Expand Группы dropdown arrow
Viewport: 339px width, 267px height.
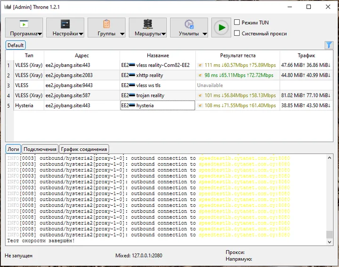[x=122, y=34]
